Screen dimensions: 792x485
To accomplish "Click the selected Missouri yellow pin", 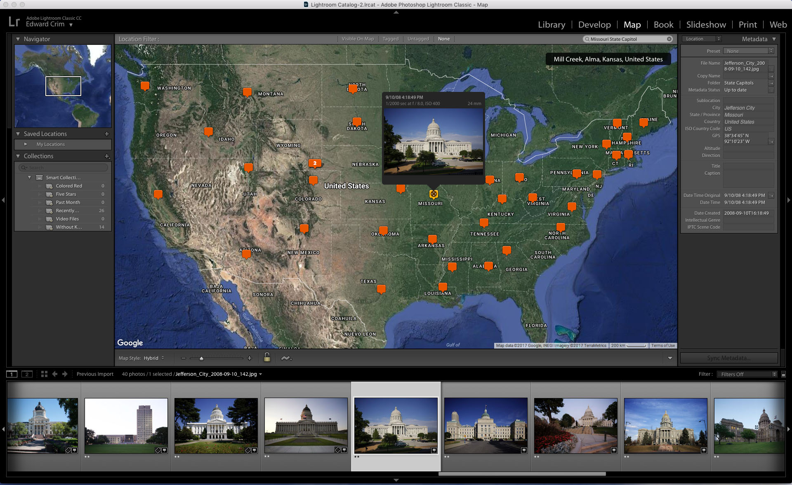I will click(x=434, y=194).
